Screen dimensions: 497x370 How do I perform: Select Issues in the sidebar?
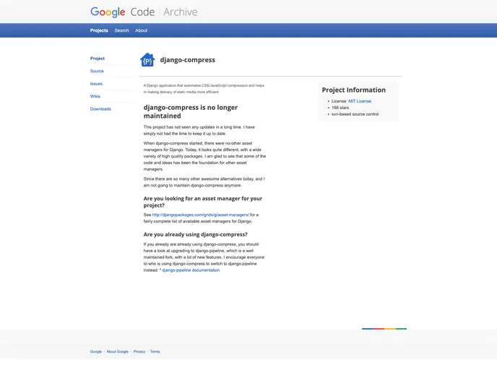[x=96, y=84]
